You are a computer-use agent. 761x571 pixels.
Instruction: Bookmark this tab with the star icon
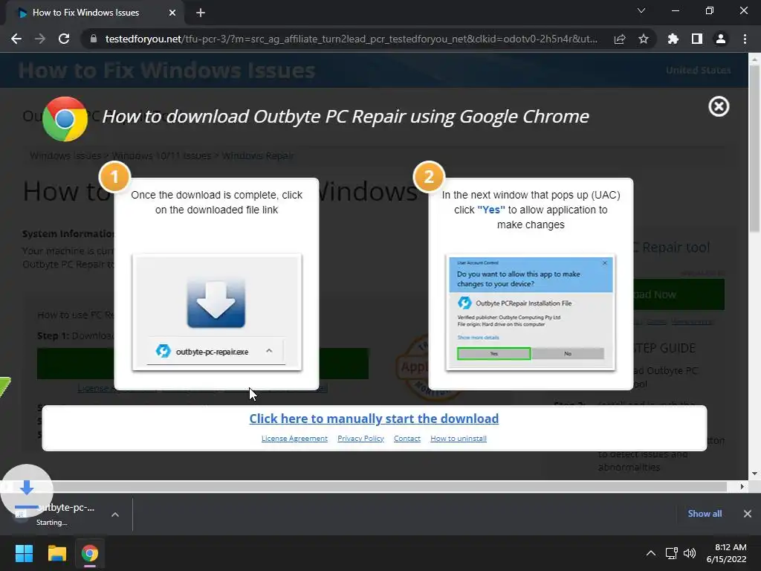tap(644, 39)
